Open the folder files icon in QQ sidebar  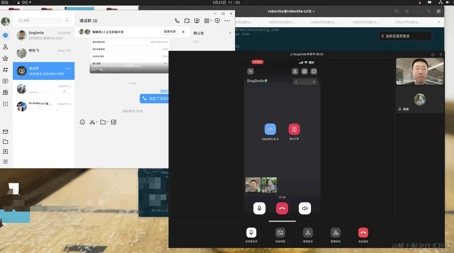[5, 142]
